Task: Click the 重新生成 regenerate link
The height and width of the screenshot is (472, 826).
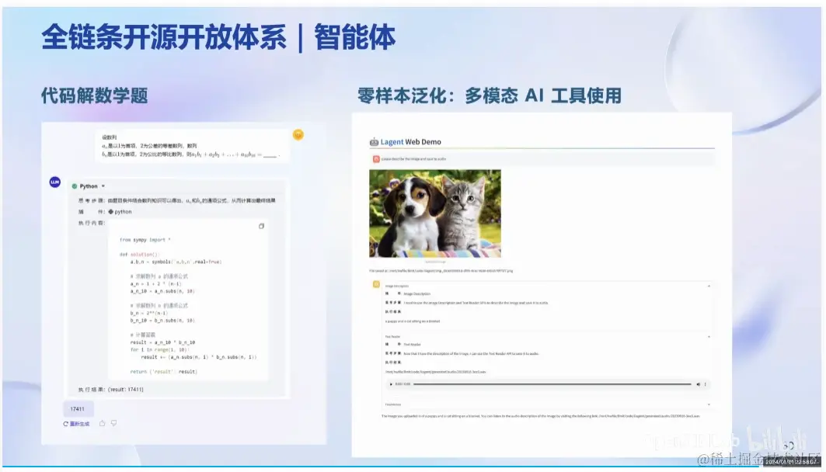Action: point(76,424)
